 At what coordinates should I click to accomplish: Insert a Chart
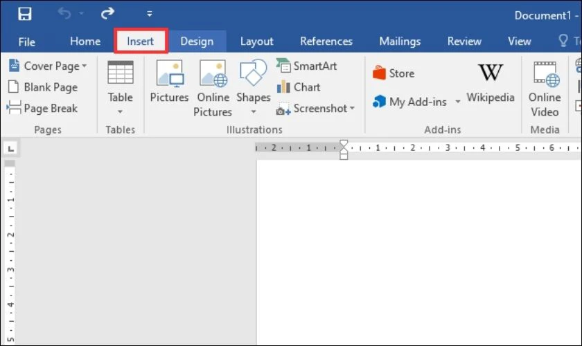[x=299, y=87]
